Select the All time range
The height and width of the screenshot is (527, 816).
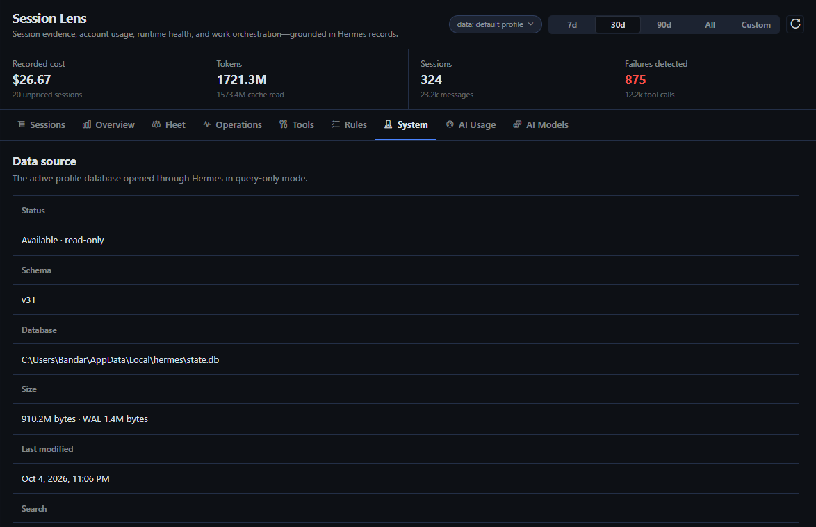click(710, 25)
